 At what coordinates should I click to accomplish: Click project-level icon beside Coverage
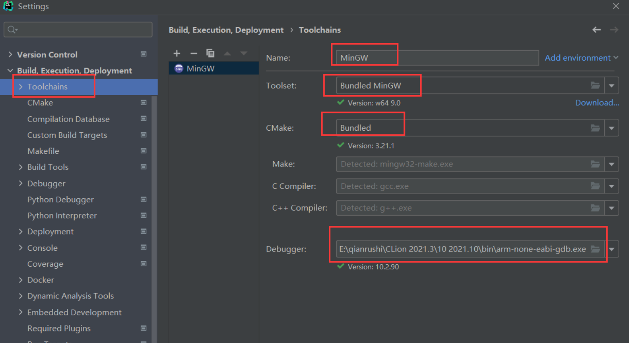144,264
